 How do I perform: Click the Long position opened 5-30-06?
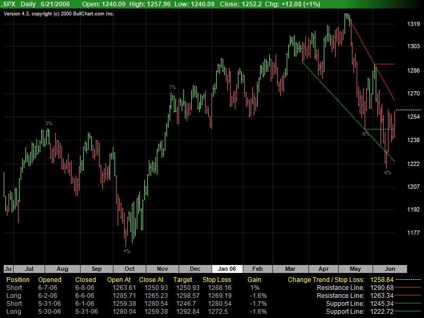tap(14, 312)
